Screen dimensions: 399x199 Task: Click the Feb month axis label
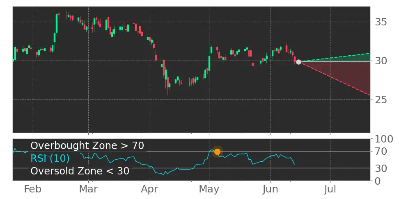(33, 189)
